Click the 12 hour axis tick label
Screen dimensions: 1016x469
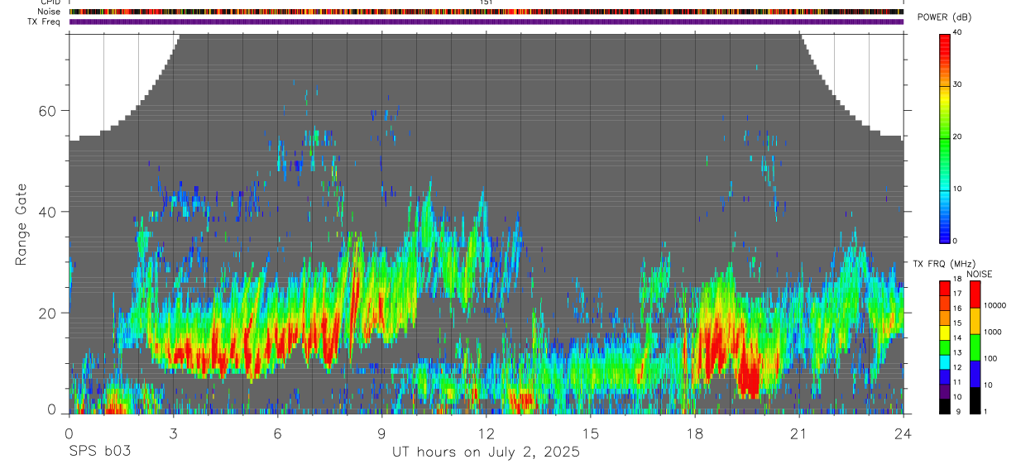(486, 433)
